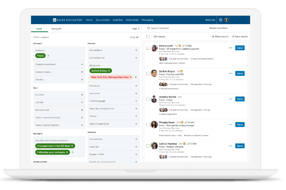Open the user profile avatar menu
The image size is (286, 190).
(226, 20)
